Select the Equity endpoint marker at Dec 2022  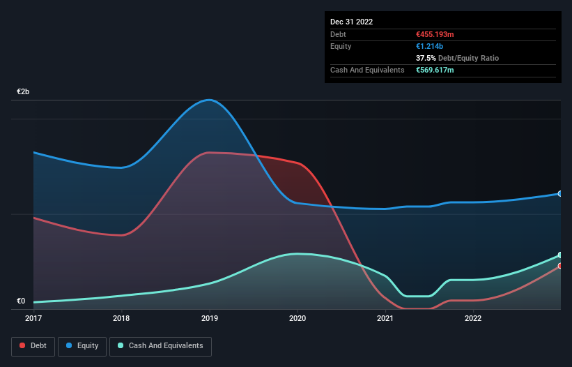point(560,193)
